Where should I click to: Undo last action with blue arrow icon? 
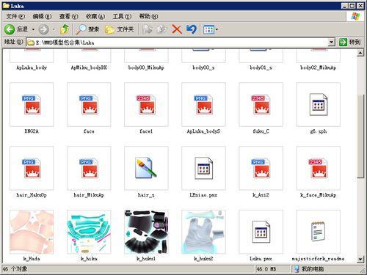click(x=191, y=29)
